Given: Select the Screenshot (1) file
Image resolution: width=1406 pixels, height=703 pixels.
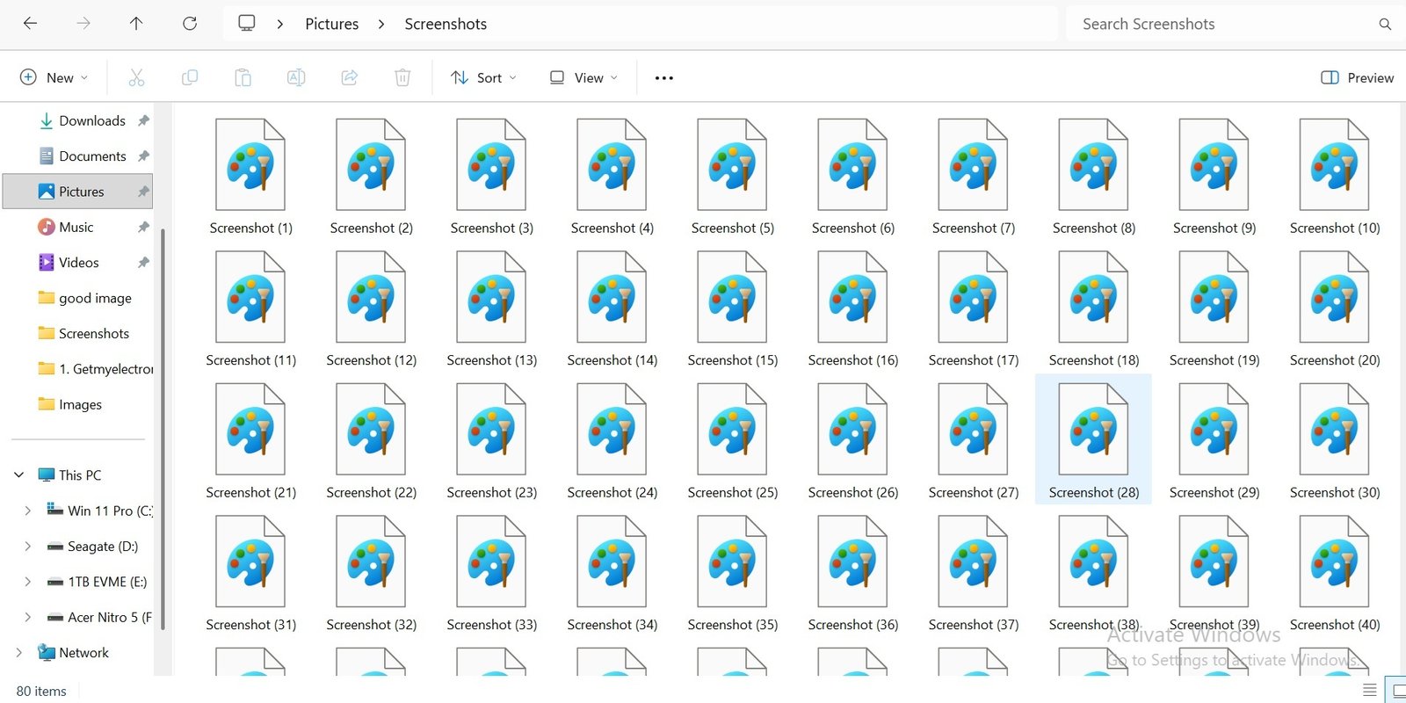Looking at the screenshot, I should click(250, 177).
